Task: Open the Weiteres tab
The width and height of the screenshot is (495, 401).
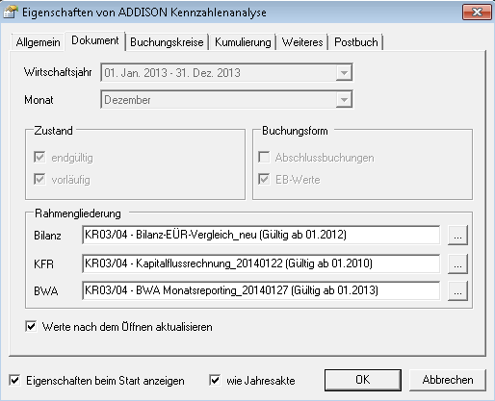Action: (302, 42)
